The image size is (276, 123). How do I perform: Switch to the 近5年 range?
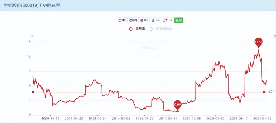coord(155,20)
